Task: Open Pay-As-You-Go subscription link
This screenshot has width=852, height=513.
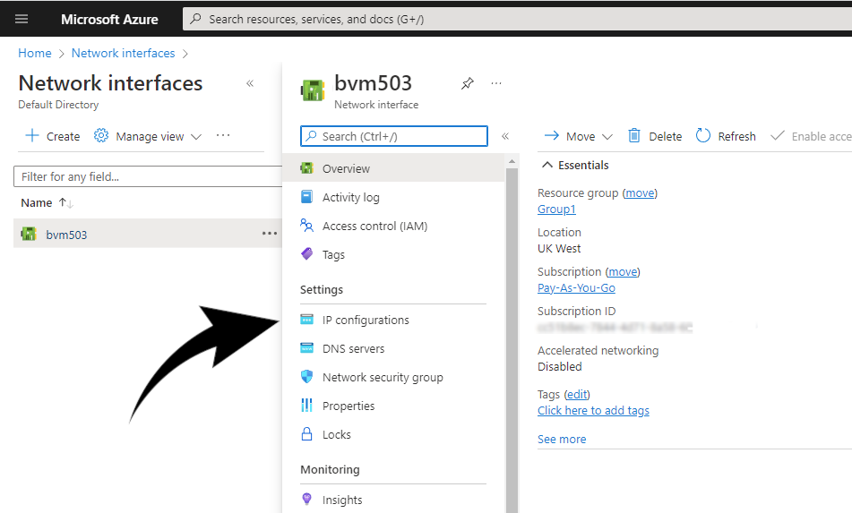Action: pyautogui.click(x=577, y=287)
